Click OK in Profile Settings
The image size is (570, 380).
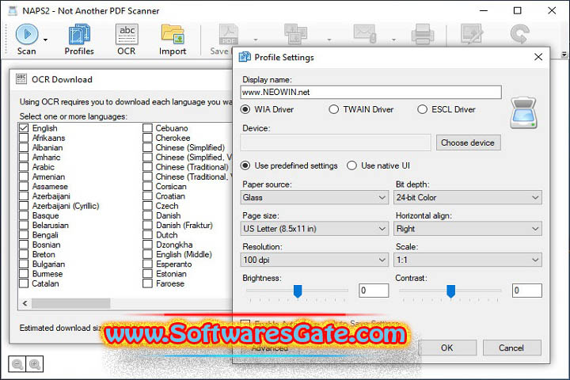447,348
